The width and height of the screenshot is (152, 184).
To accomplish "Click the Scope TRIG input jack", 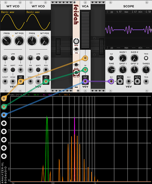I will (146, 81).
